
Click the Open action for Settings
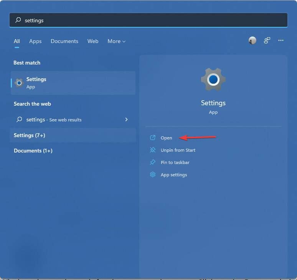pos(166,138)
